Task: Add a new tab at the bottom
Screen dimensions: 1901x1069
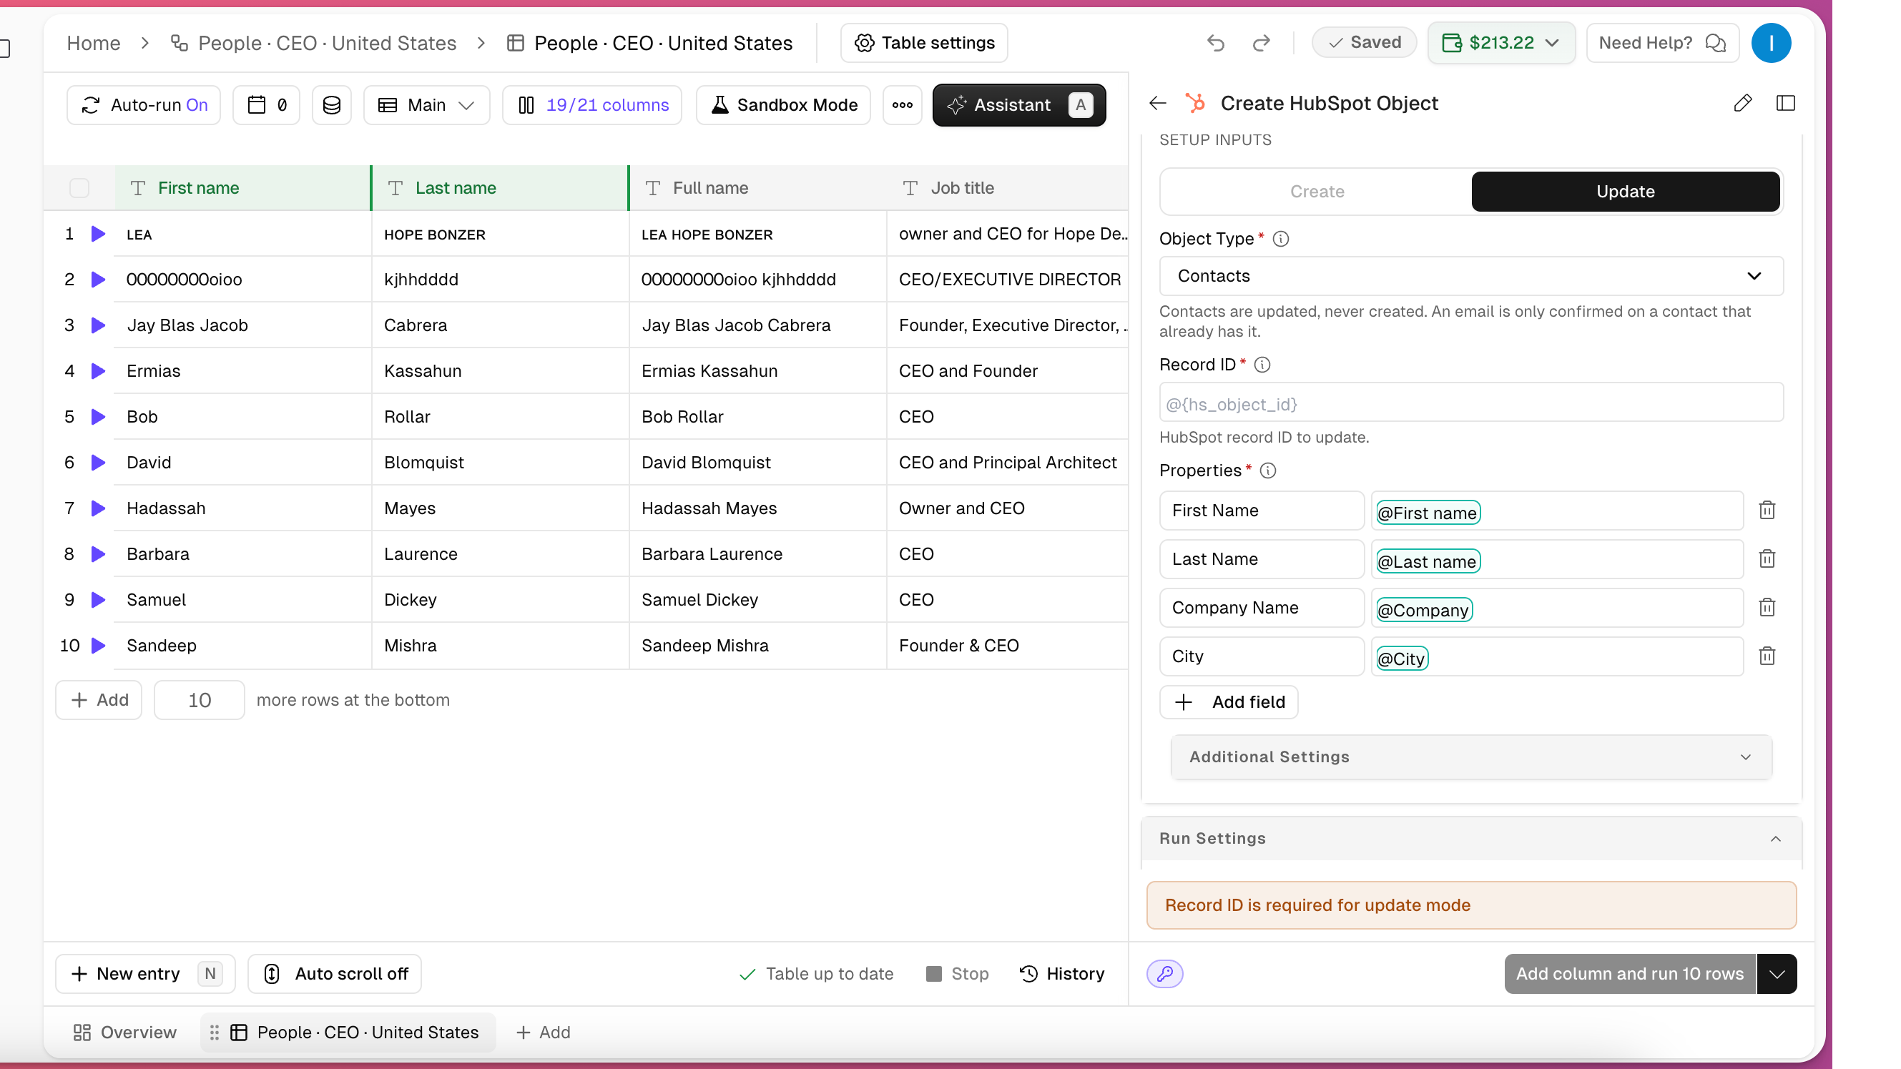Action: click(543, 1032)
